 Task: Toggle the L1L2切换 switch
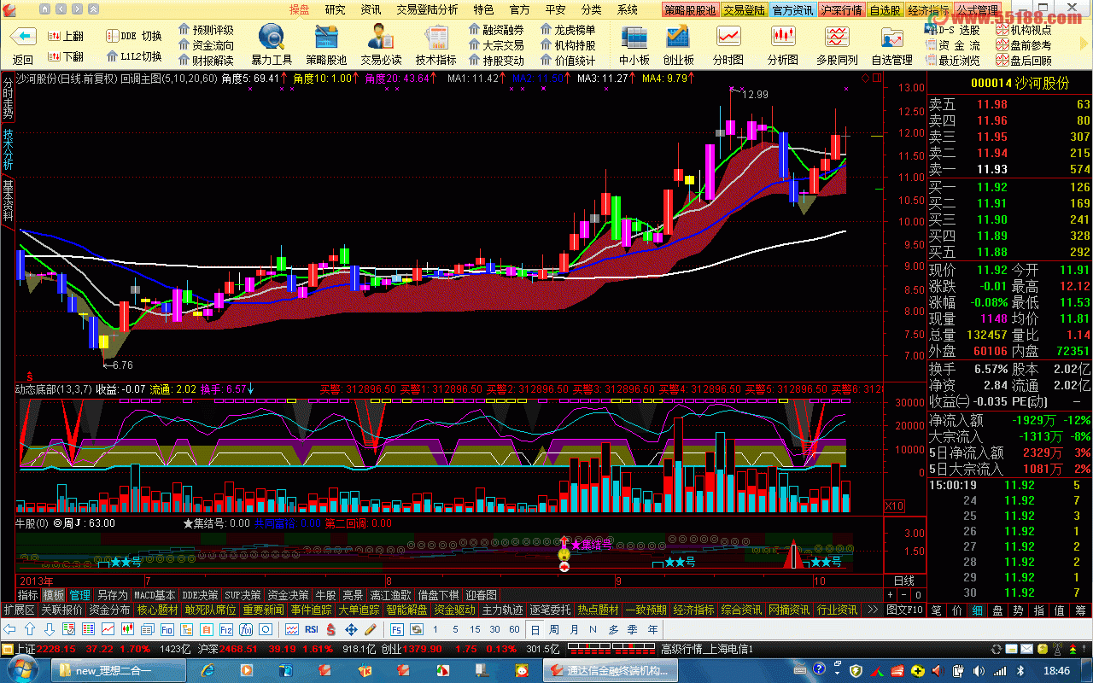(134, 56)
